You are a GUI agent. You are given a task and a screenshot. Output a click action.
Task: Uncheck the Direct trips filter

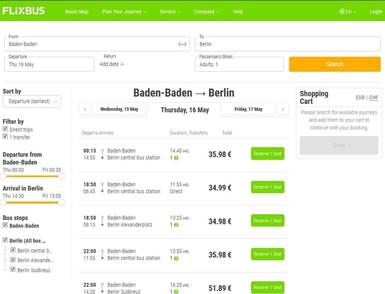click(x=5, y=129)
